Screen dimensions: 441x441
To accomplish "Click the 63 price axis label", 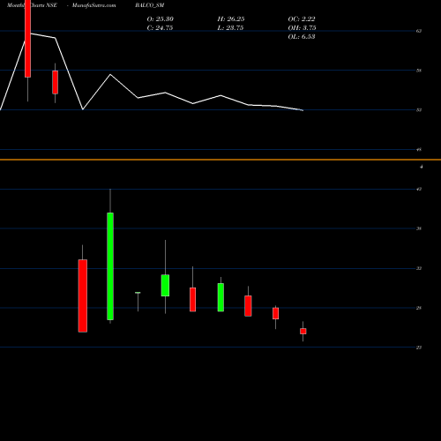I will pos(419,31).
